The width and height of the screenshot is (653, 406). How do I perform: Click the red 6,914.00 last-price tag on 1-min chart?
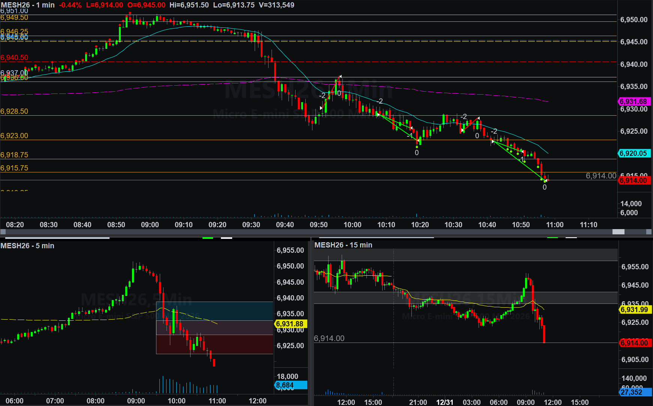pos(633,180)
